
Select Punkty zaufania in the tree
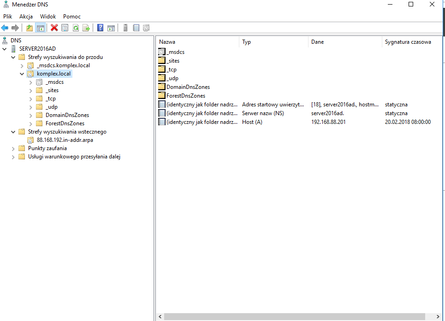(47, 148)
